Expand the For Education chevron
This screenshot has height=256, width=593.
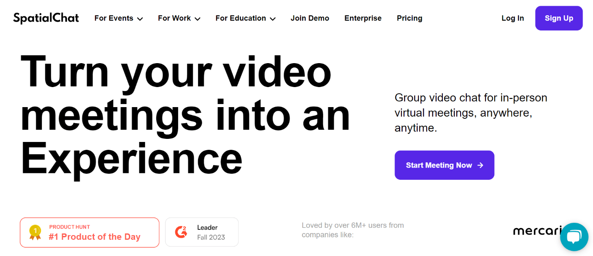(273, 19)
